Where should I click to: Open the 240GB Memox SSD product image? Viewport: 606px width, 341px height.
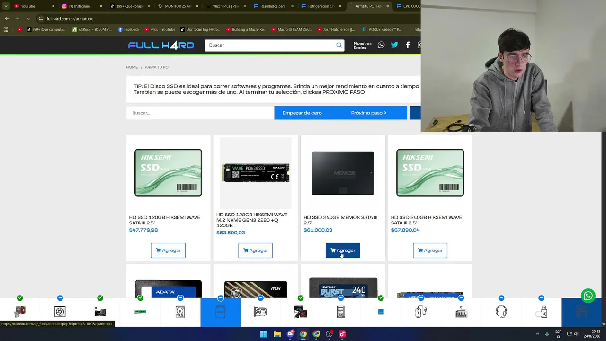343,173
